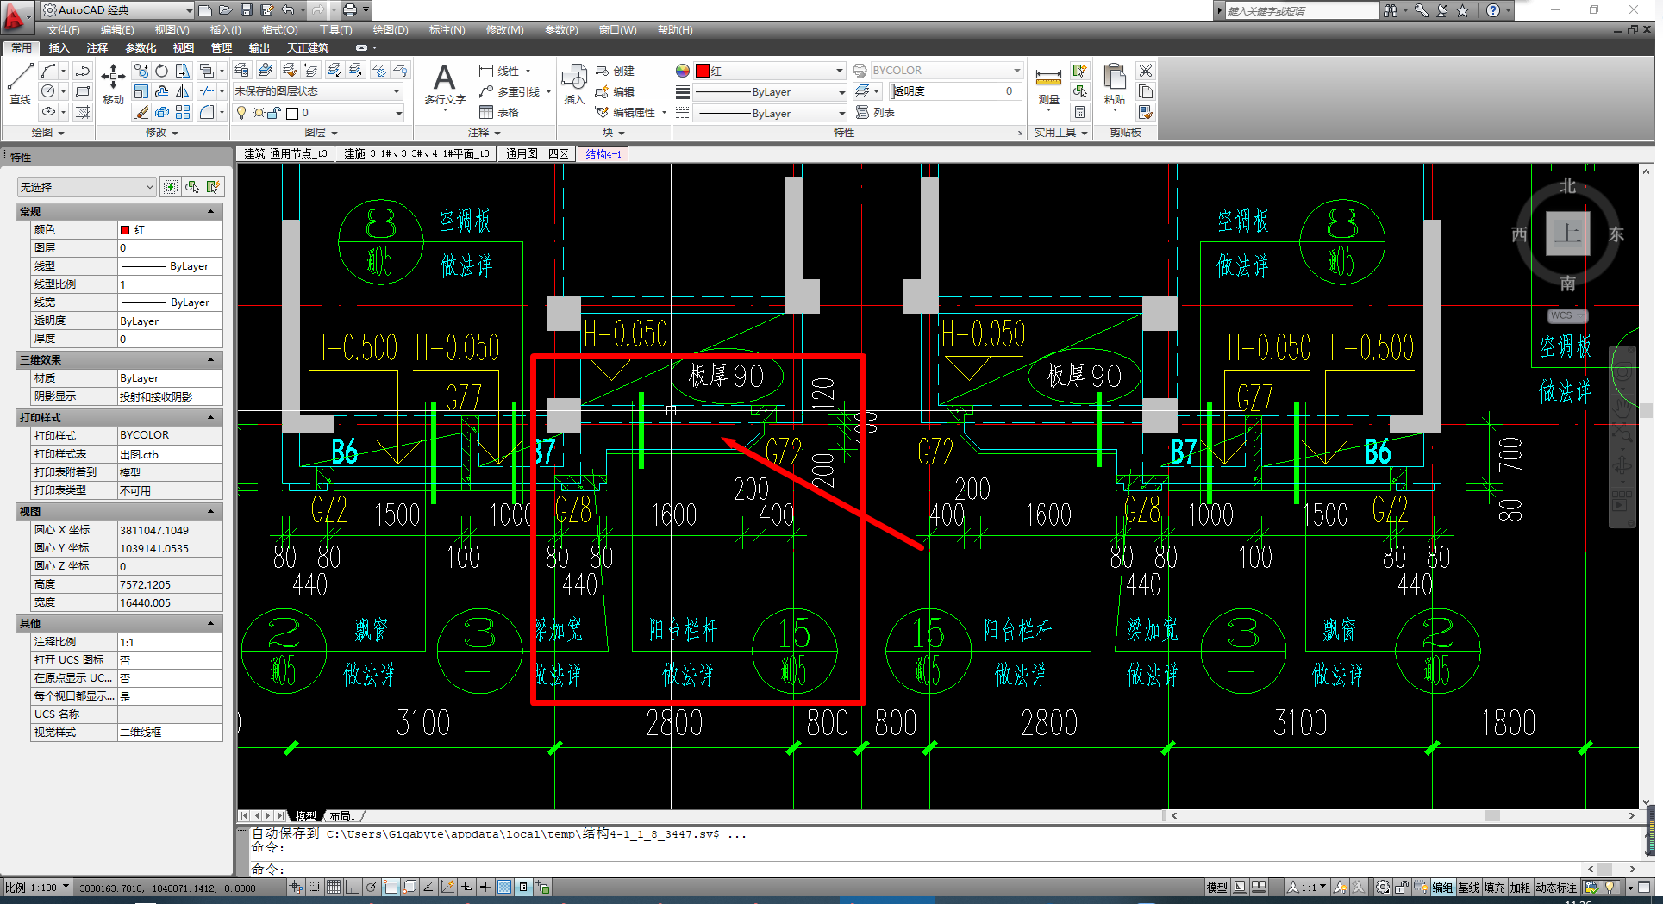Viewport: 1663px width, 904px height.
Task: Switch to the 布局1 layout tab
Action: tap(342, 815)
